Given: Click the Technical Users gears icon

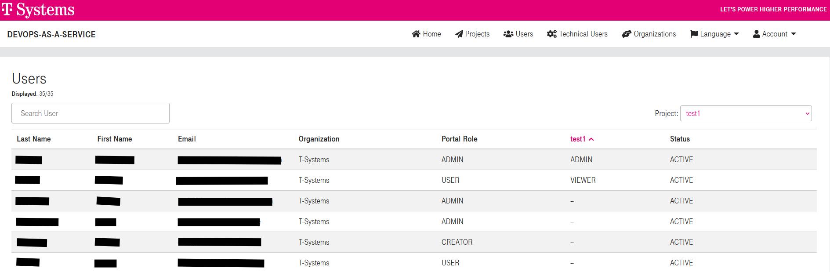Looking at the screenshot, I should pyautogui.click(x=551, y=34).
